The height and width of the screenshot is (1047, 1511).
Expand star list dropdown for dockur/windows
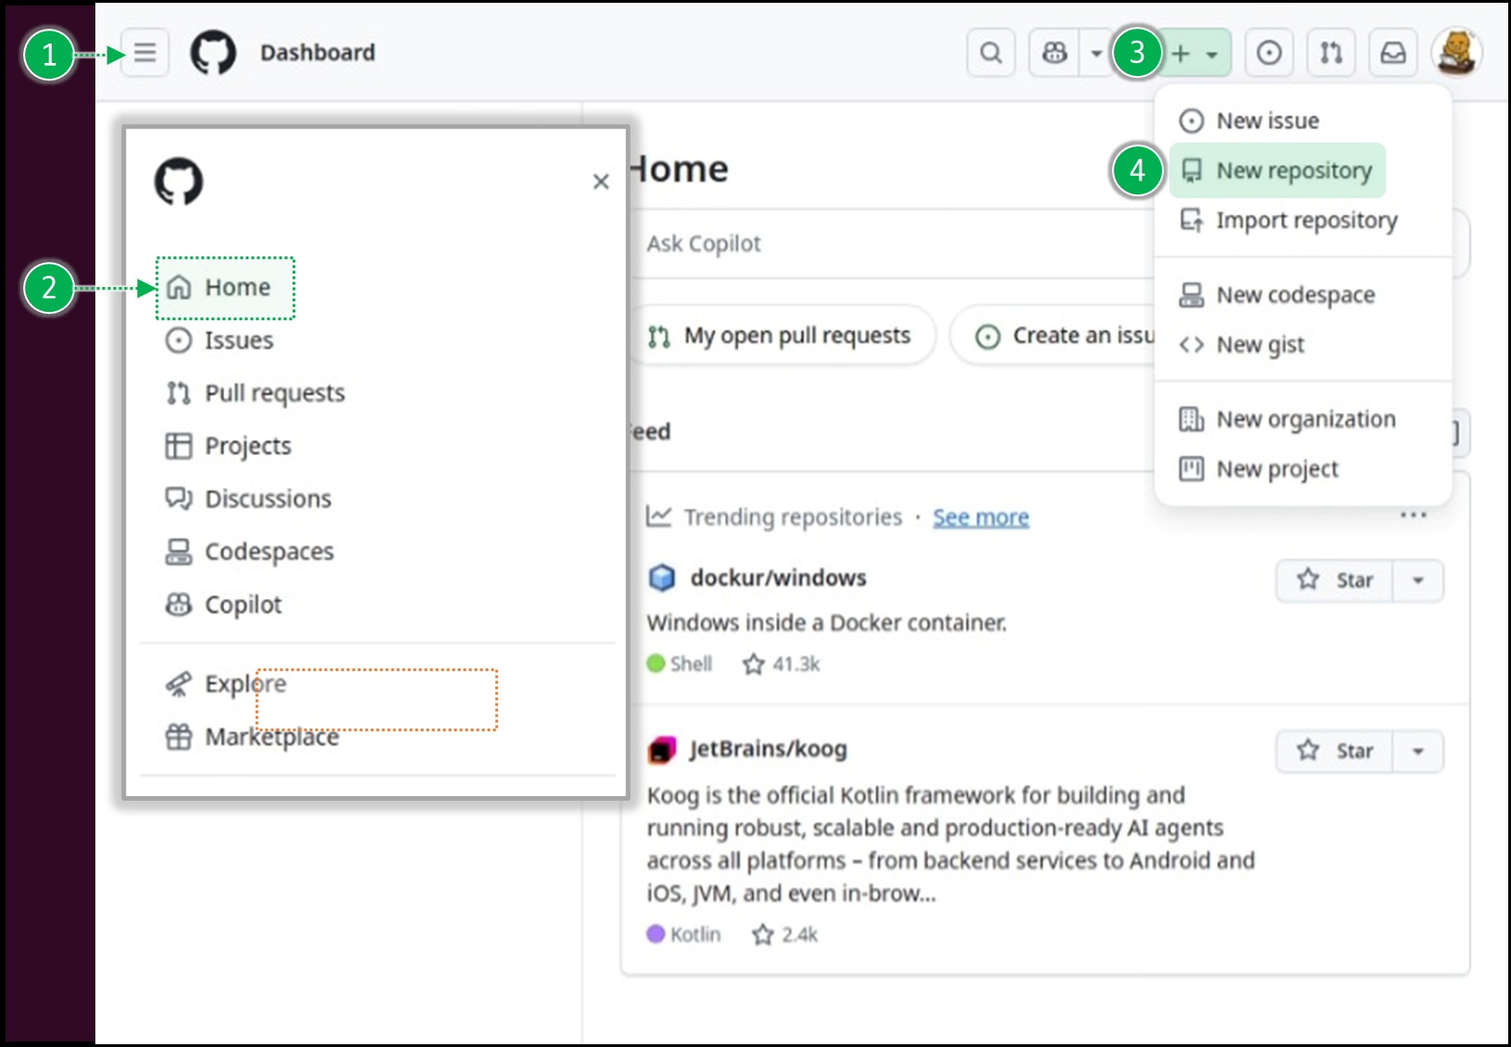(1417, 580)
